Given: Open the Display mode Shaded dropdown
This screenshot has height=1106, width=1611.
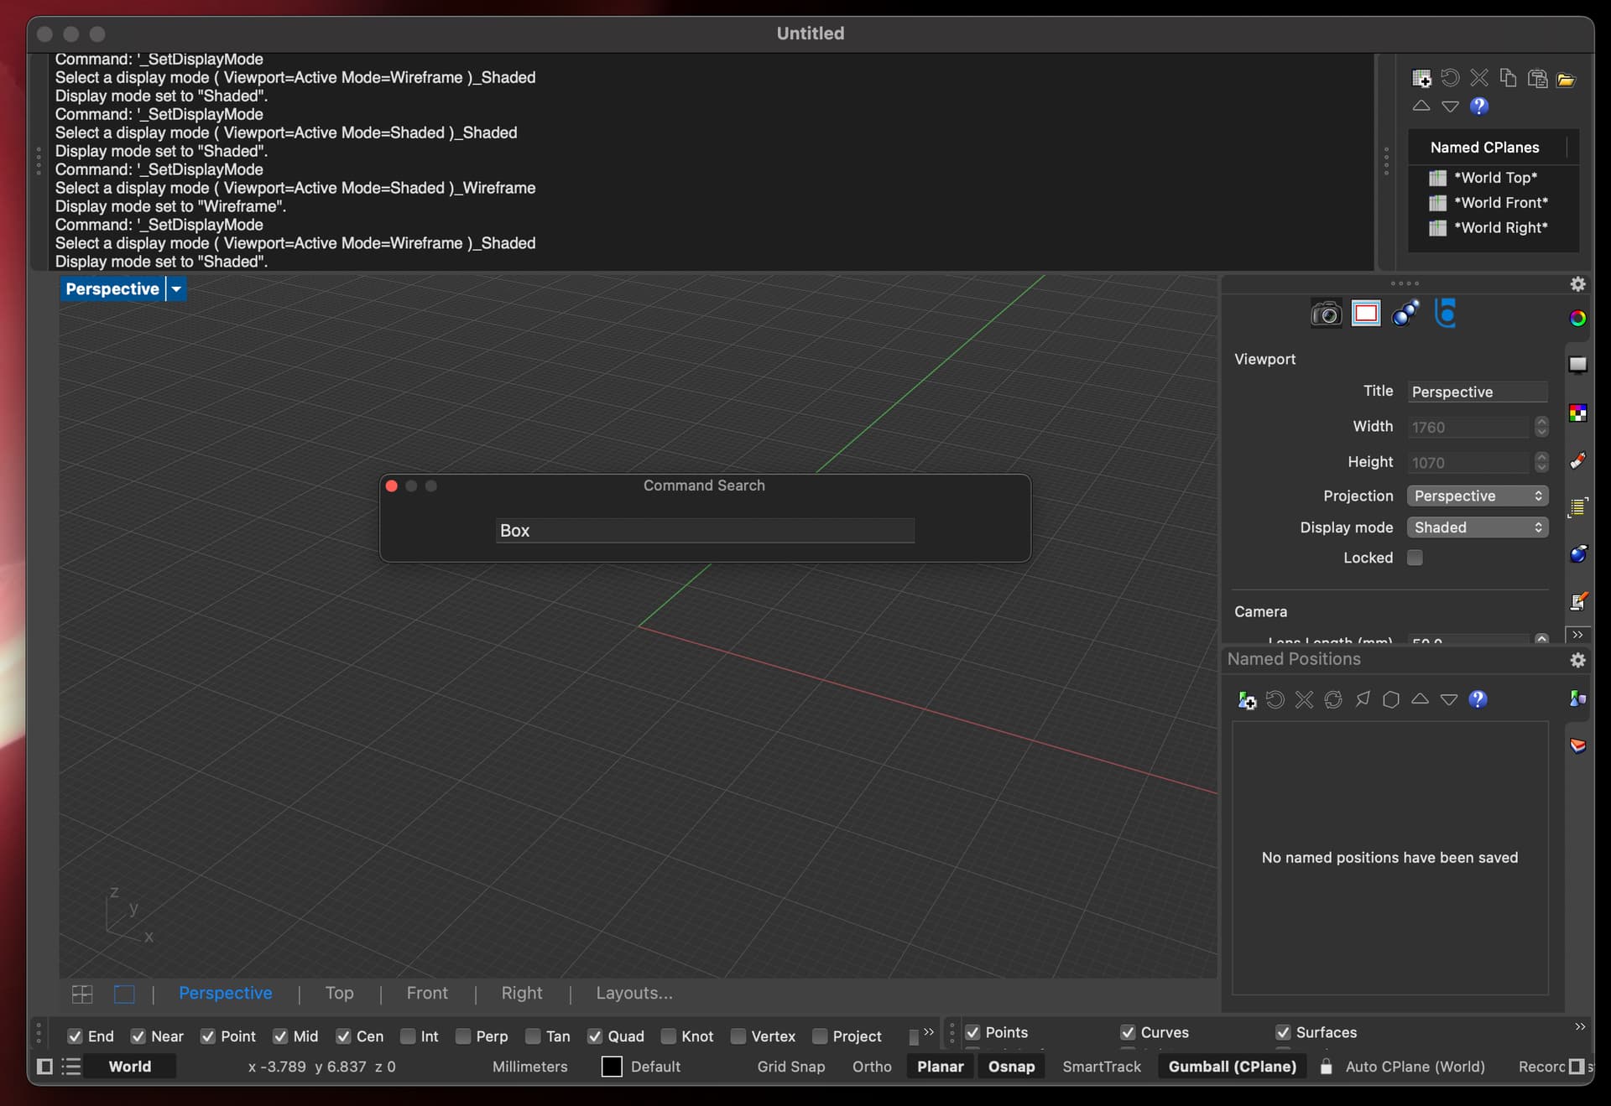Looking at the screenshot, I should point(1477,527).
